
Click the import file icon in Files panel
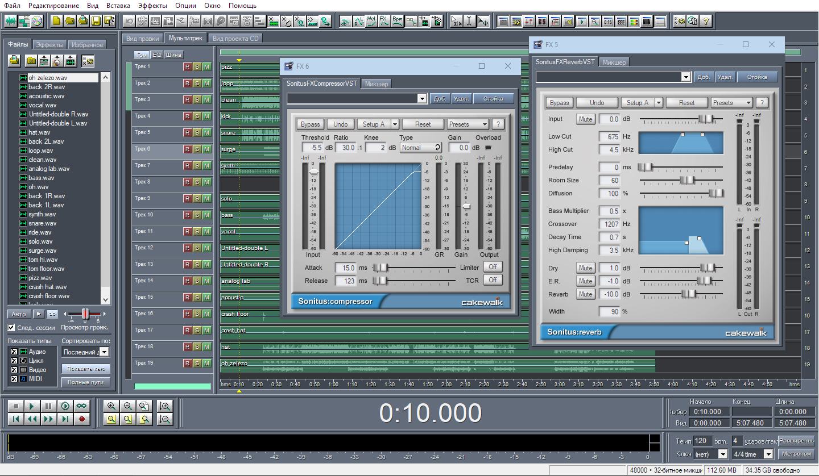pyautogui.click(x=14, y=60)
